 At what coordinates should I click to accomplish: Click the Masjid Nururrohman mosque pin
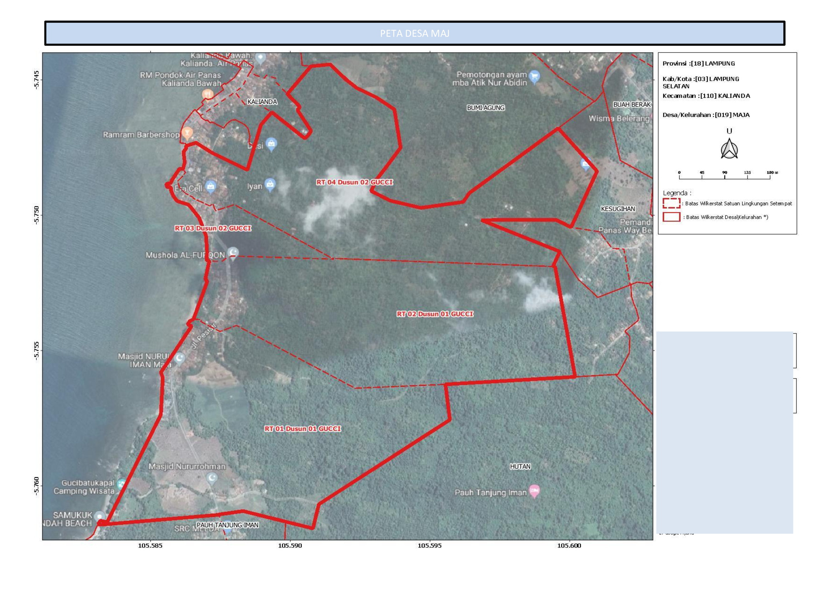(x=212, y=478)
